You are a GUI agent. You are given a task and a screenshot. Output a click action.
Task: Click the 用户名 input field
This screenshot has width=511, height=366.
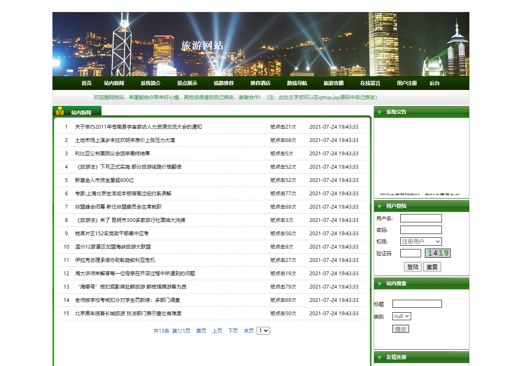[x=421, y=218]
